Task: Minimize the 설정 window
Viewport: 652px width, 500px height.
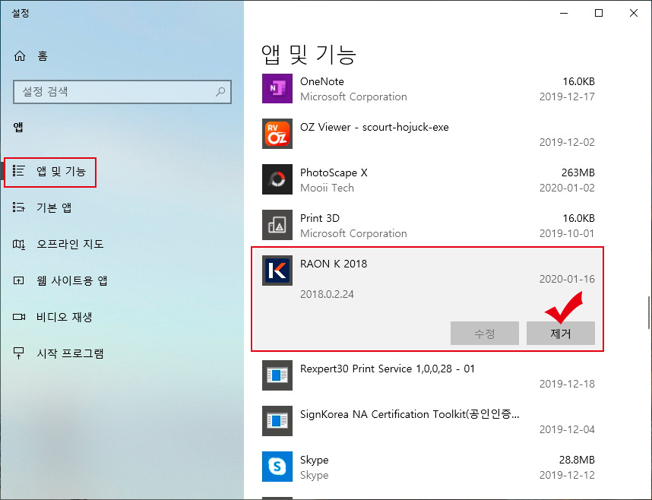Action: pyautogui.click(x=564, y=14)
